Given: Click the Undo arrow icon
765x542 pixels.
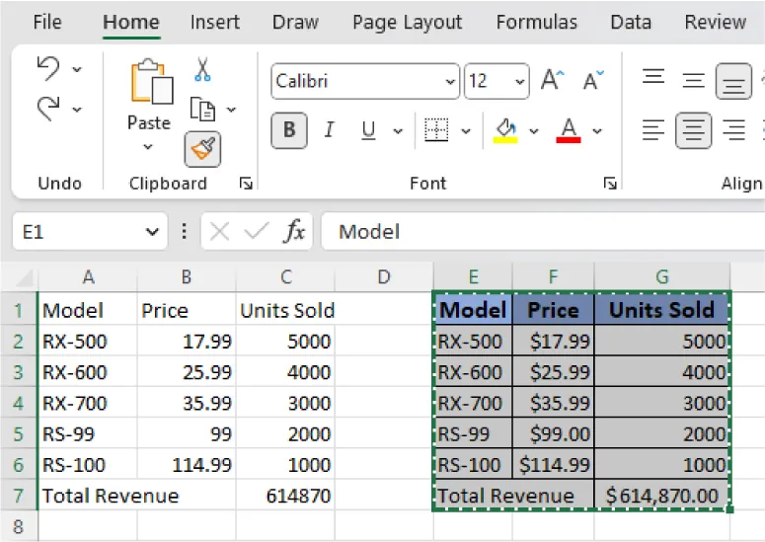Looking at the screenshot, I should point(47,67).
